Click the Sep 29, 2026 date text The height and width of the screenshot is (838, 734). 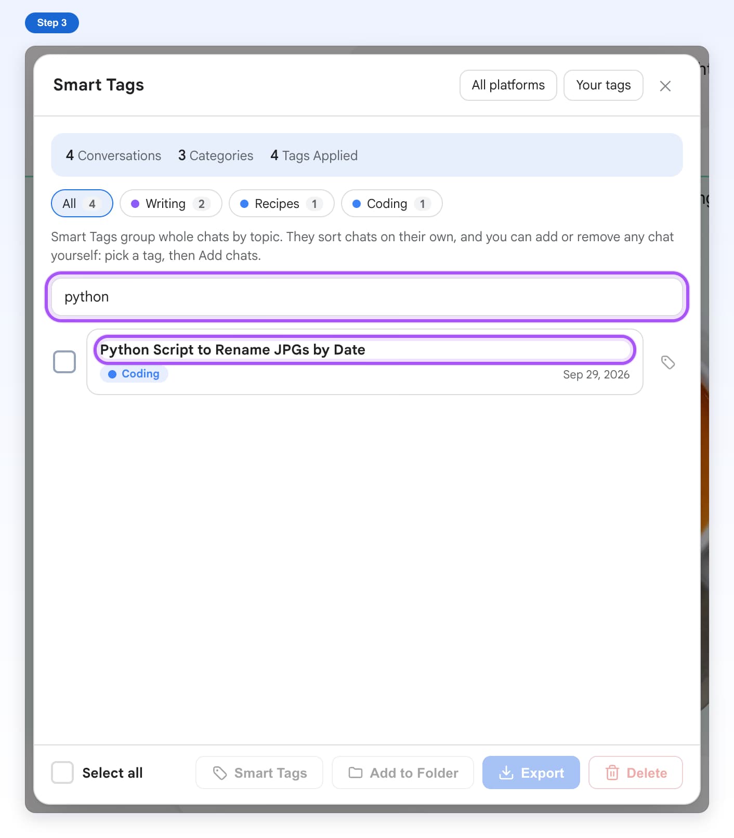tap(596, 375)
